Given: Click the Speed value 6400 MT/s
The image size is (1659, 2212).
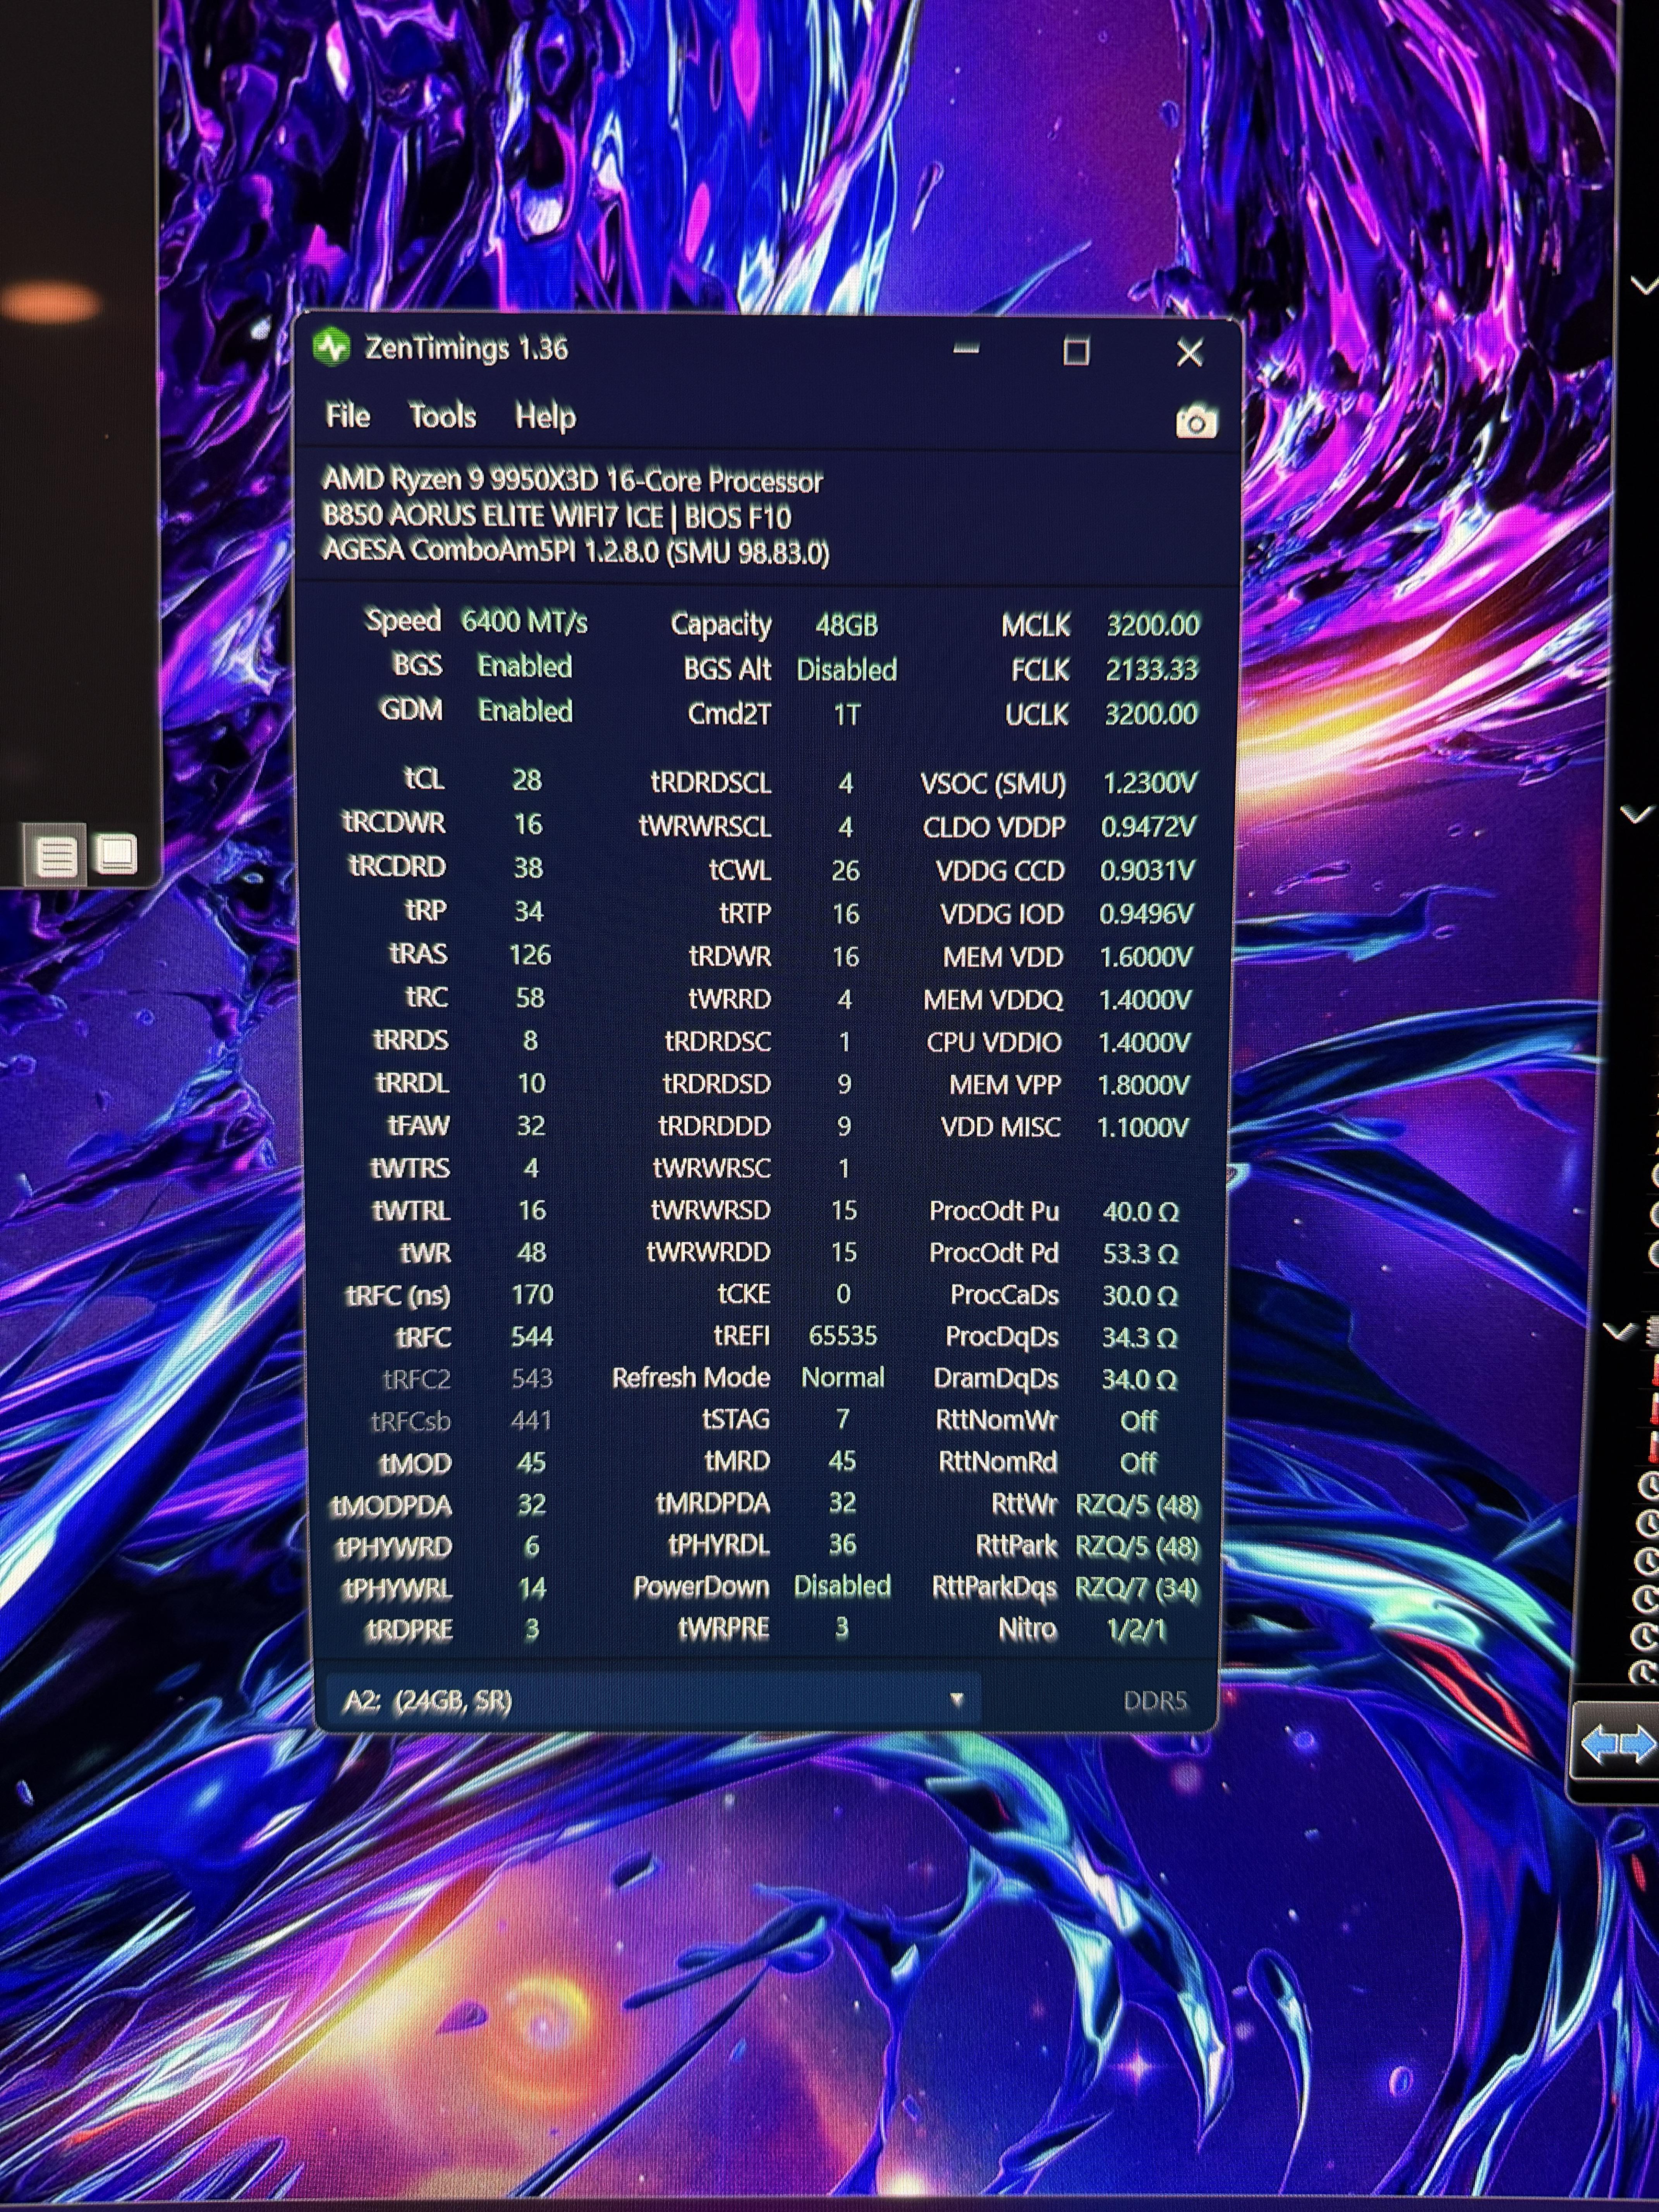Looking at the screenshot, I should pyautogui.click(x=524, y=622).
